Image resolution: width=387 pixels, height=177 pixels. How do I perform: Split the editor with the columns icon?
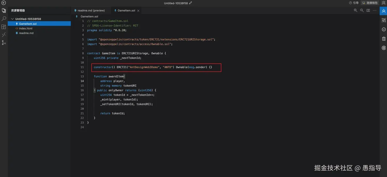click(368, 10)
